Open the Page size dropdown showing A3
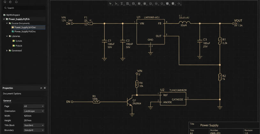Viewport: 260px width, 134px height. tap(34, 106)
